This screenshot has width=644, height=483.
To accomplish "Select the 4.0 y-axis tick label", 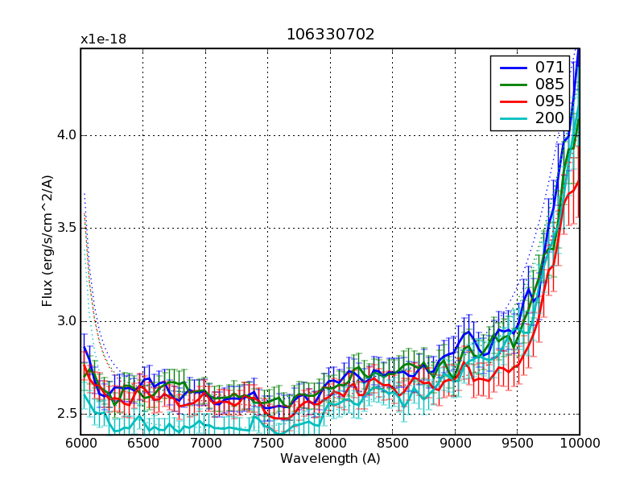I will coord(65,135).
